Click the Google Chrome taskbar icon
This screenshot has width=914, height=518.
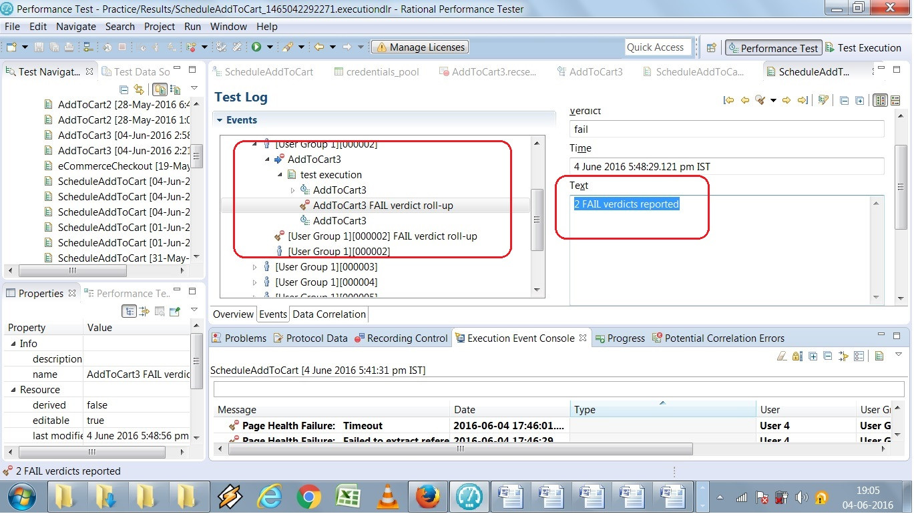(308, 497)
